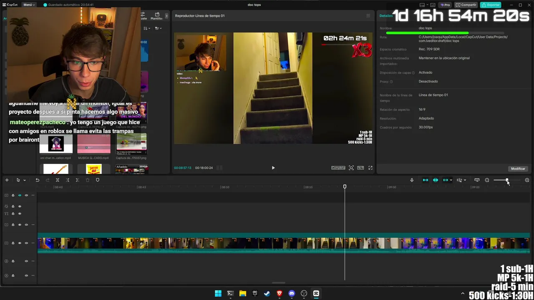Hide the main video track with the clip
This screenshot has height=300, width=534.
click(x=20, y=243)
